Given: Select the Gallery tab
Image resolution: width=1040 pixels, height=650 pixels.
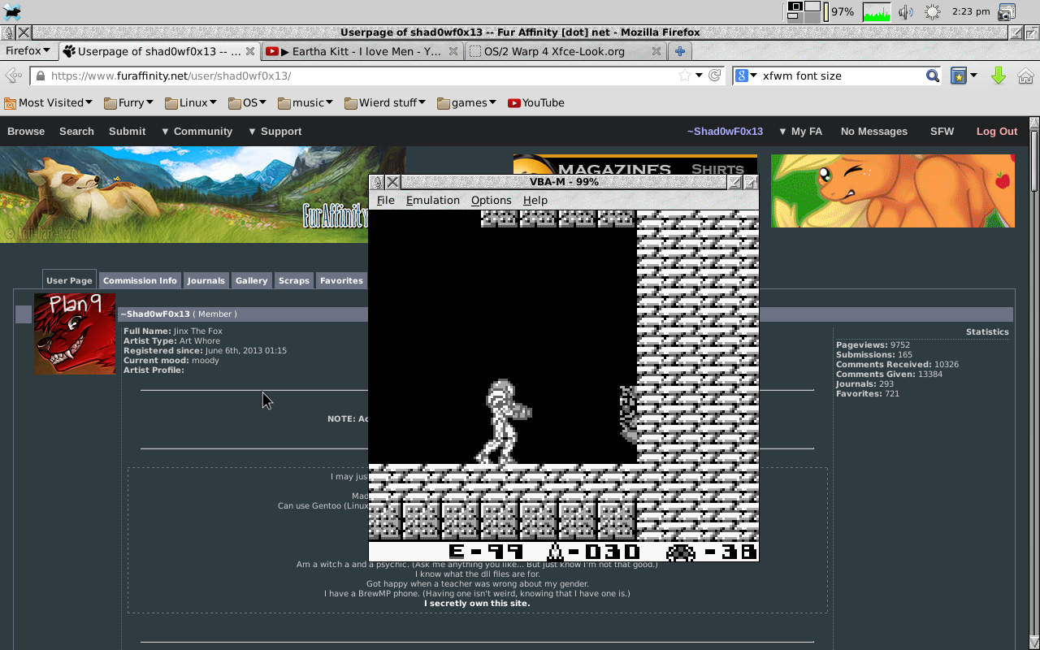Looking at the screenshot, I should 251,280.
